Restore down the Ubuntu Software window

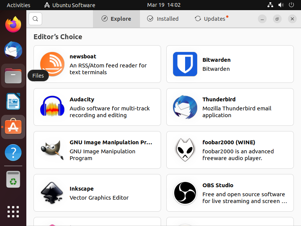point(277,19)
